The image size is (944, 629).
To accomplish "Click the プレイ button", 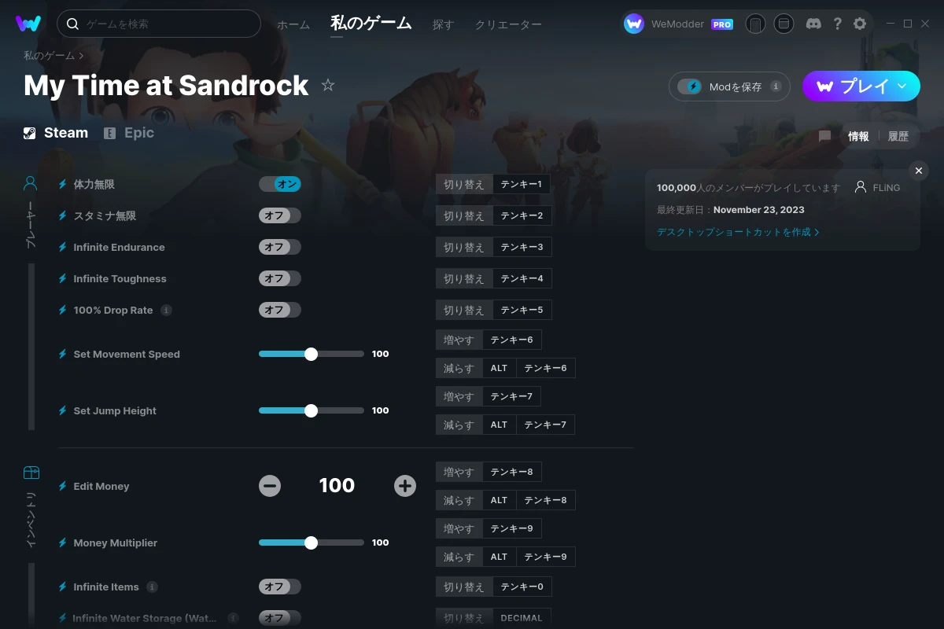I will 861,86.
